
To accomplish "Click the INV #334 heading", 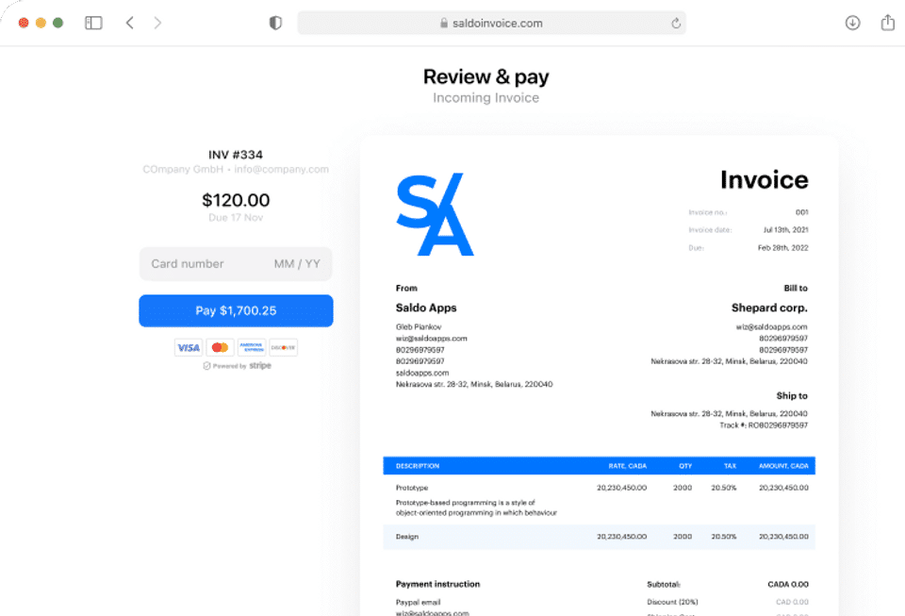I will click(236, 155).
